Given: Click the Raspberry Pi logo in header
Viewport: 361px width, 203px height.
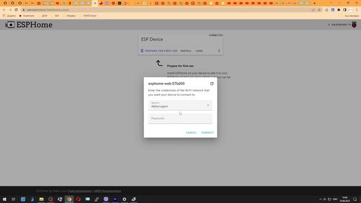Looking at the screenshot, I should (x=354, y=25).
